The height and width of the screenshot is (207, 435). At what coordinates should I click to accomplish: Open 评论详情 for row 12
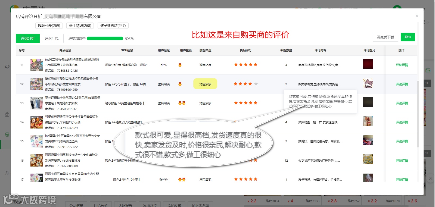click(x=402, y=84)
